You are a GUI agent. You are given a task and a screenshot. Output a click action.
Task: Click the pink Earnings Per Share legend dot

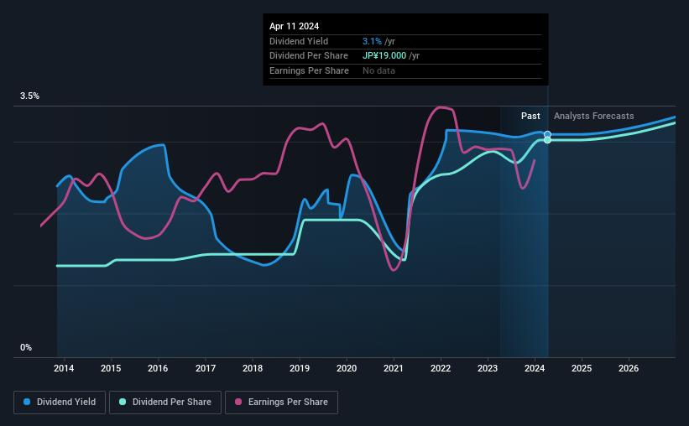coord(238,402)
